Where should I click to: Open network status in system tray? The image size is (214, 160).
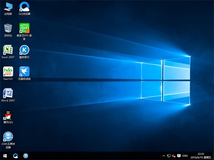tap(169, 156)
